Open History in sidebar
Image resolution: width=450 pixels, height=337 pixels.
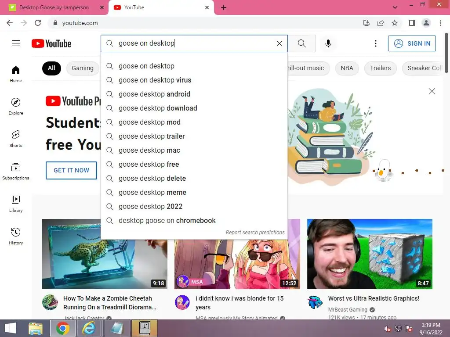16,236
